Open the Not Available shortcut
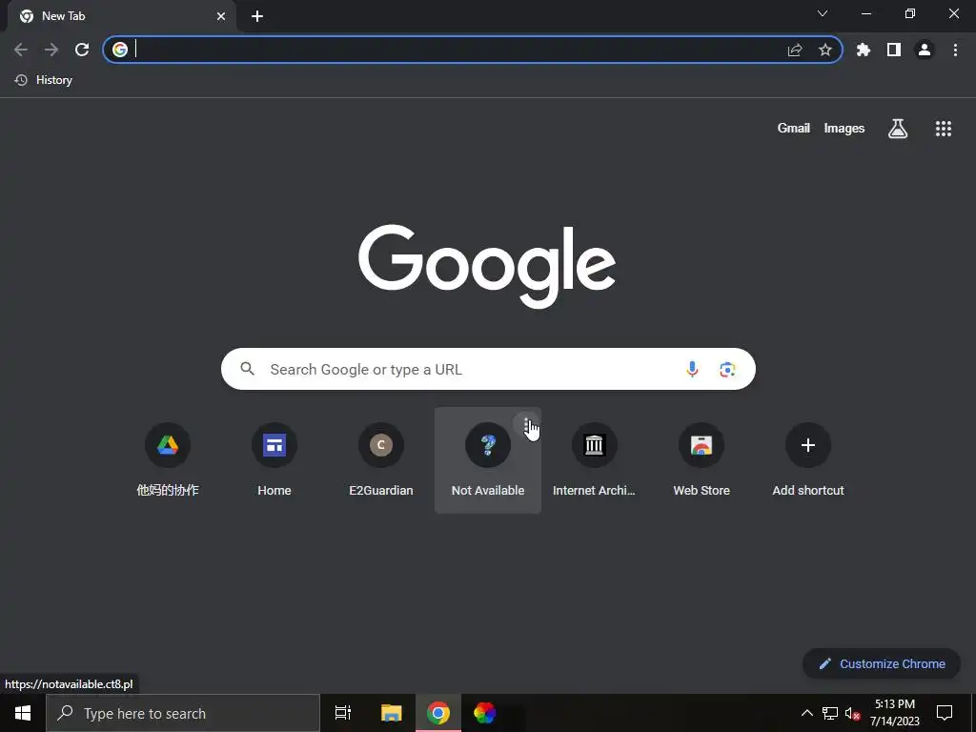976x732 pixels. pyautogui.click(x=488, y=460)
